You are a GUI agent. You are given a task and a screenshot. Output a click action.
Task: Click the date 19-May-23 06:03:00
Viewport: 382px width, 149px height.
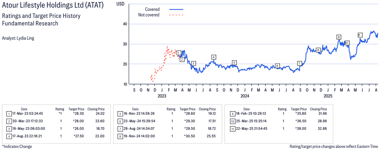28,129
